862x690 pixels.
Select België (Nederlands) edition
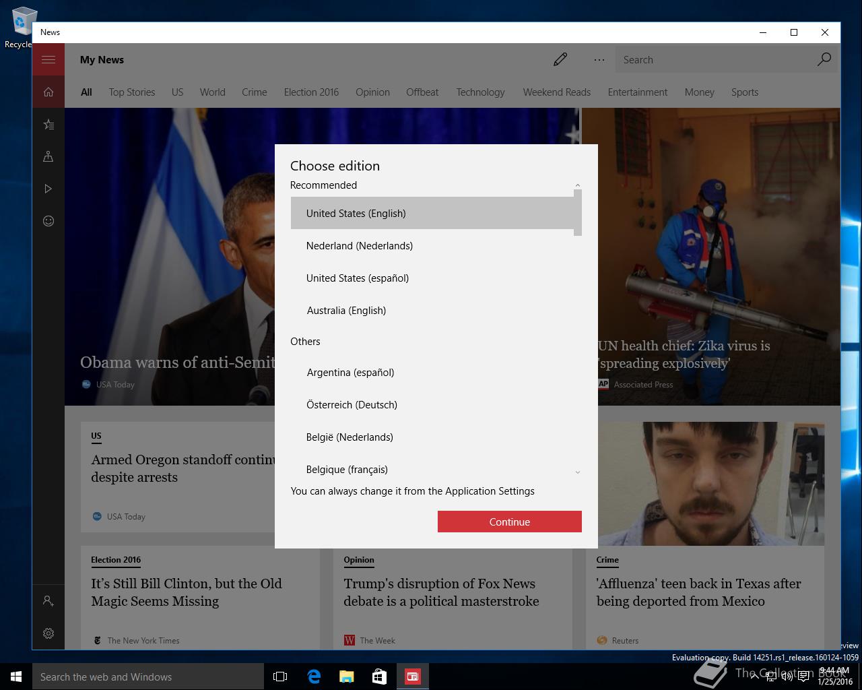pyautogui.click(x=432, y=437)
